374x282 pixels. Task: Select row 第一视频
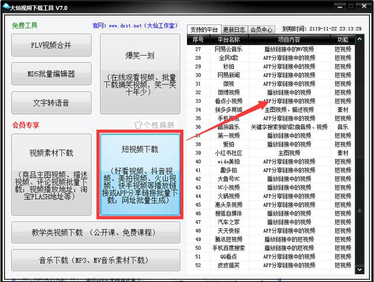coord(271,135)
